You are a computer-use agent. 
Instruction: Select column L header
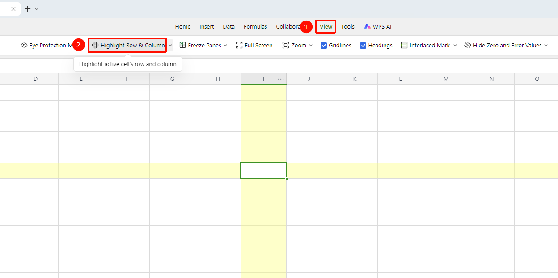(401, 79)
